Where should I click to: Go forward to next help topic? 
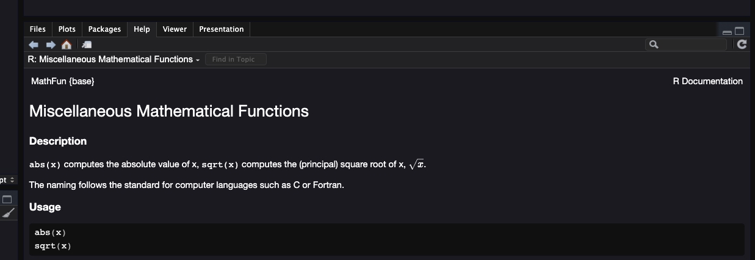(51, 45)
